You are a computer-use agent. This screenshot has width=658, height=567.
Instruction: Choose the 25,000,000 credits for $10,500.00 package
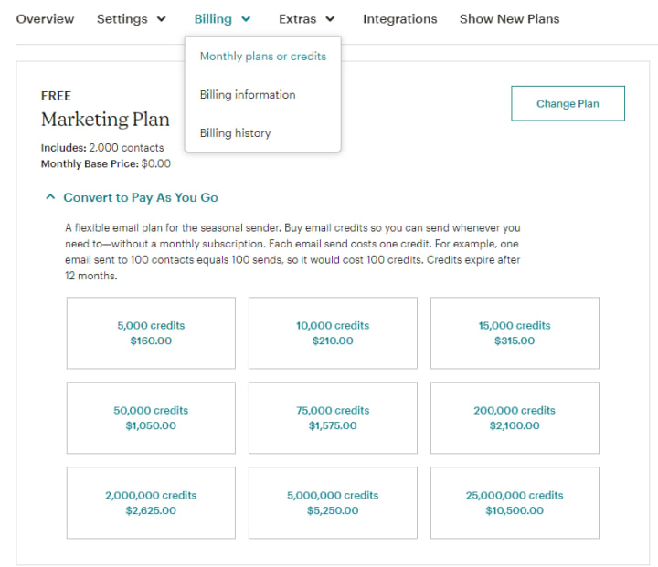[x=515, y=503]
